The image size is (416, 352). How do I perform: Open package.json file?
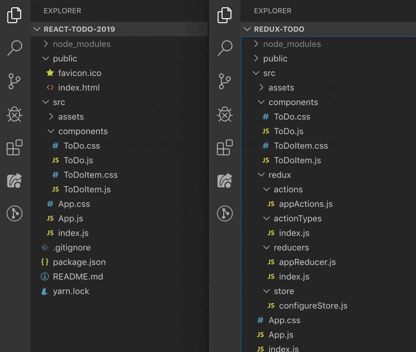(x=79, y=262)
